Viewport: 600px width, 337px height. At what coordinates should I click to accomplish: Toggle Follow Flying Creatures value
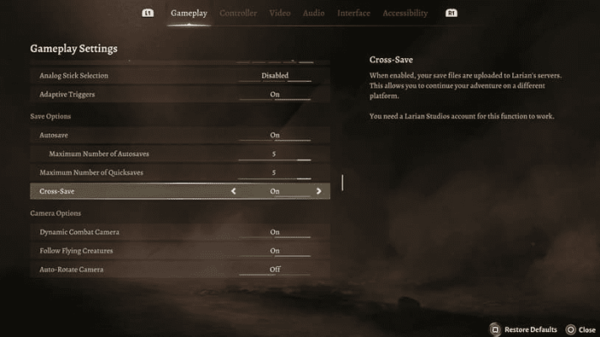[x=275, y=250]
